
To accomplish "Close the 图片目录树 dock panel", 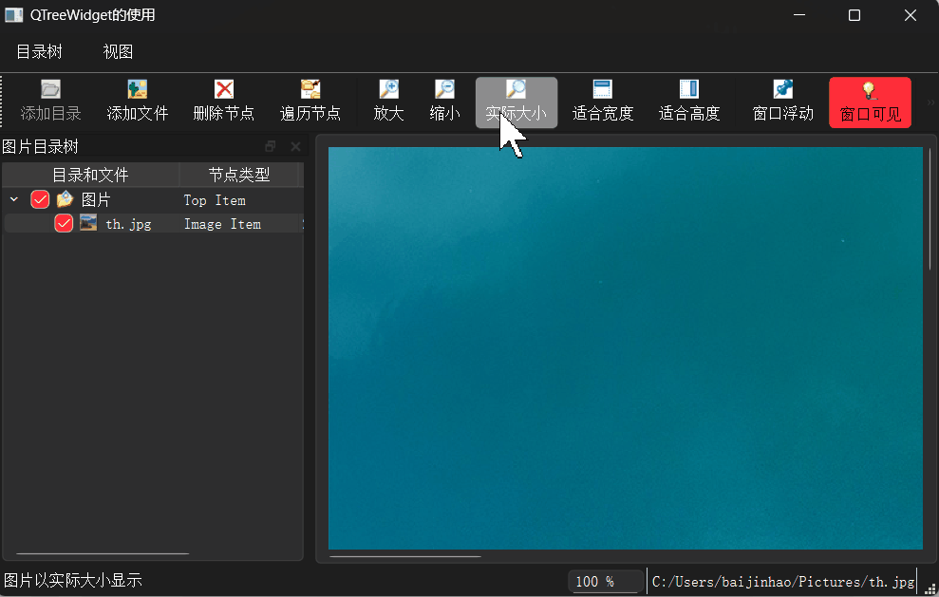I will point(295,146).
